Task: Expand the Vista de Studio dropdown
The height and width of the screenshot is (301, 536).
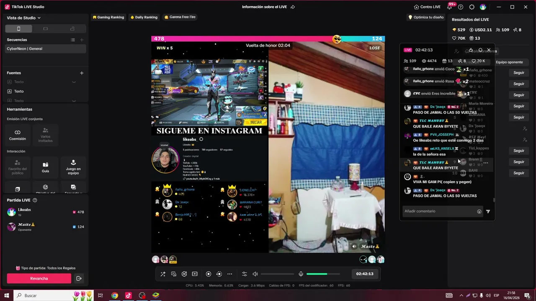Action: click(24, 18)
